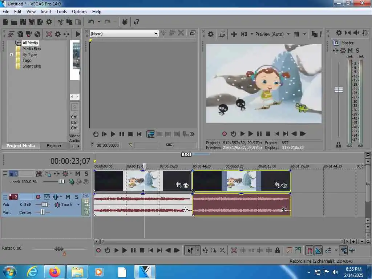This screenshot has height=279, width=372.
Task: Click the New project icon in main toolbar
Action: click(x=5, y=22)
